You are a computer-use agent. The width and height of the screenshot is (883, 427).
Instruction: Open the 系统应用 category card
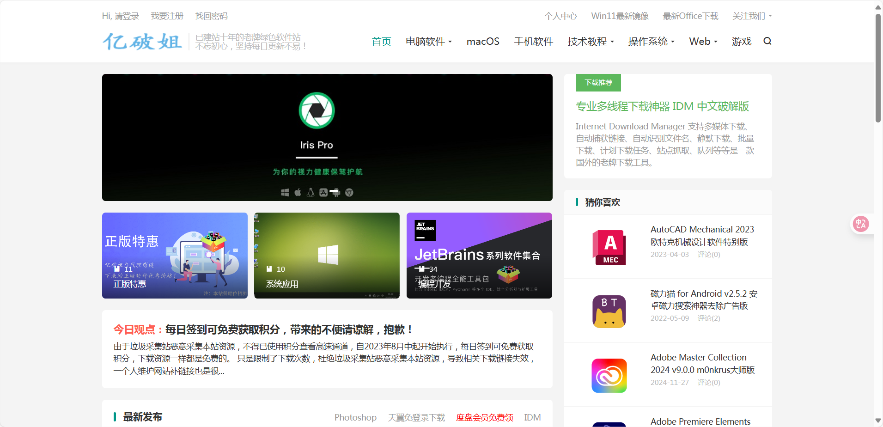coord(327,256)
